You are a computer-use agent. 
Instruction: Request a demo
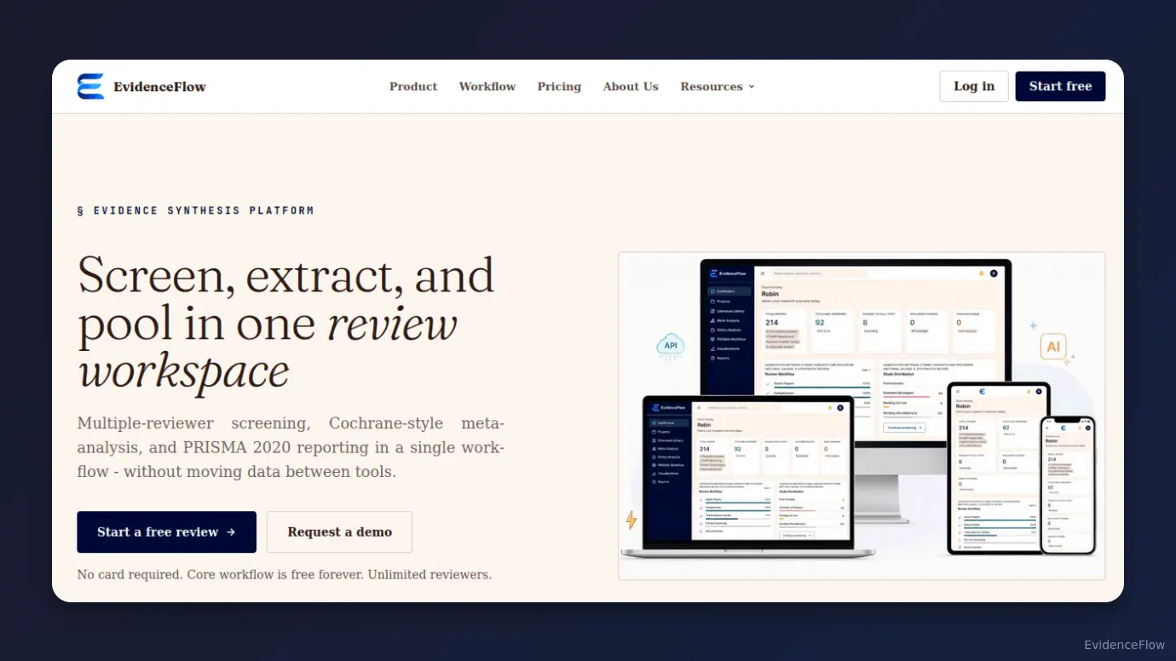point(340,532)
